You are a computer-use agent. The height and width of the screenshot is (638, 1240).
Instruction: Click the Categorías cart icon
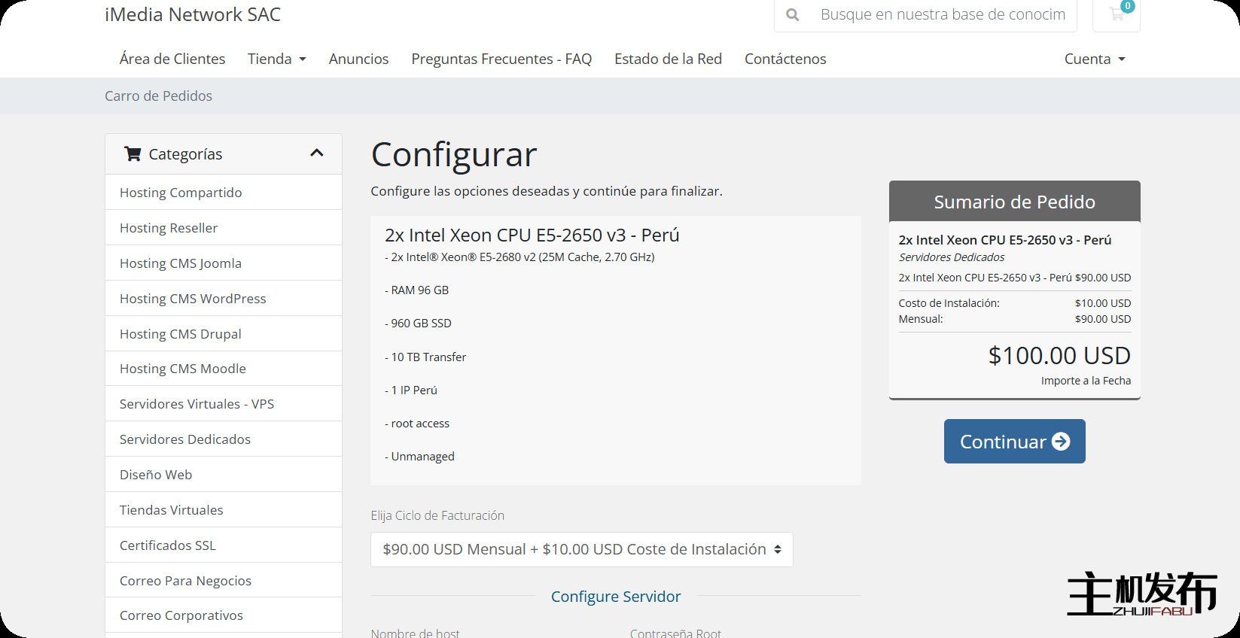pyautogui.click(x=133, y=154)
